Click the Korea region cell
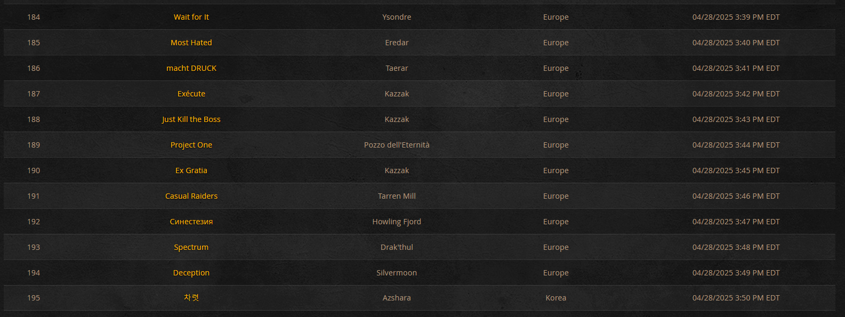The height and width of the screenshot is (317, 845). point(556,298)
